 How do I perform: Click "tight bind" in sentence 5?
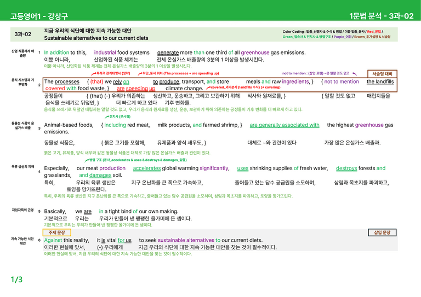120,211
